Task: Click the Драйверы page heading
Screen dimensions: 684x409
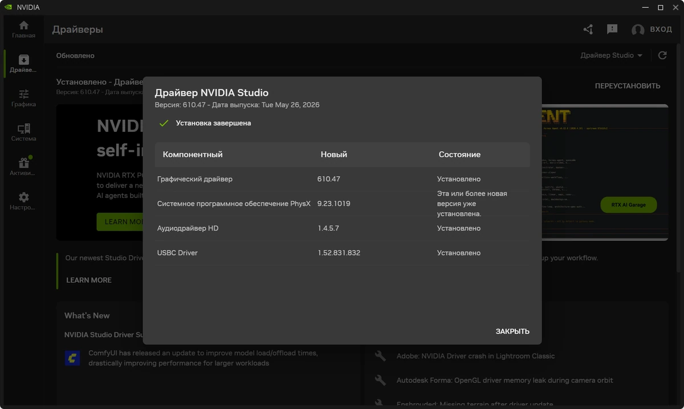Action: pos(78,30)
